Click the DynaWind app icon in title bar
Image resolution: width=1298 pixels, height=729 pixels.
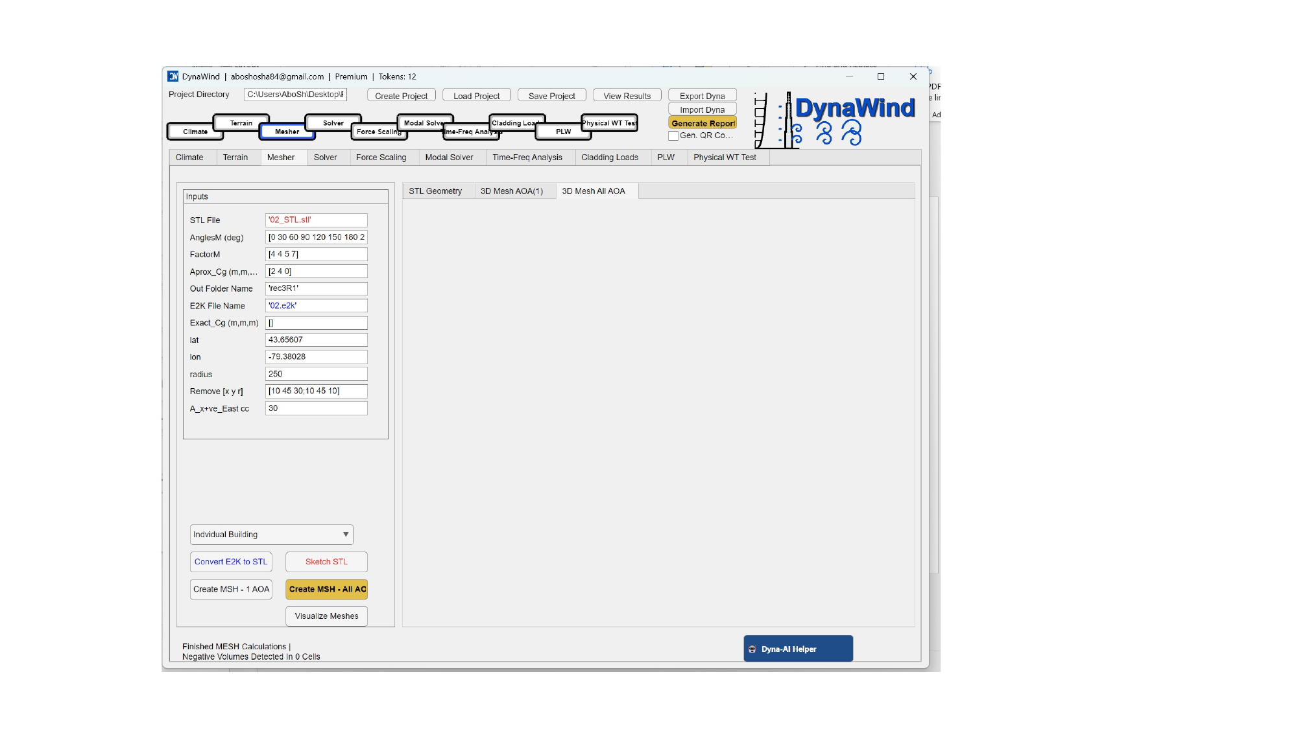tap(173, 76)
